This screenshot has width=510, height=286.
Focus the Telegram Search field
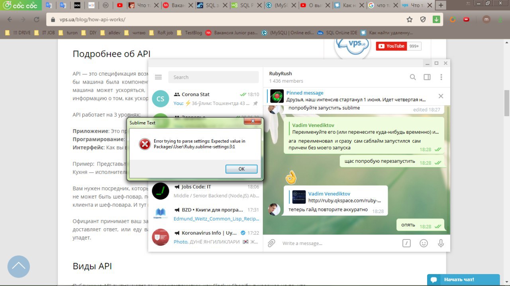pos(214,77)
